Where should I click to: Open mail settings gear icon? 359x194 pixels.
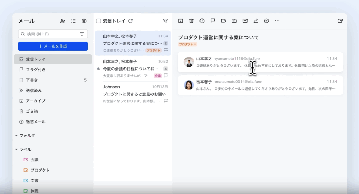click(x=84, y=21)
